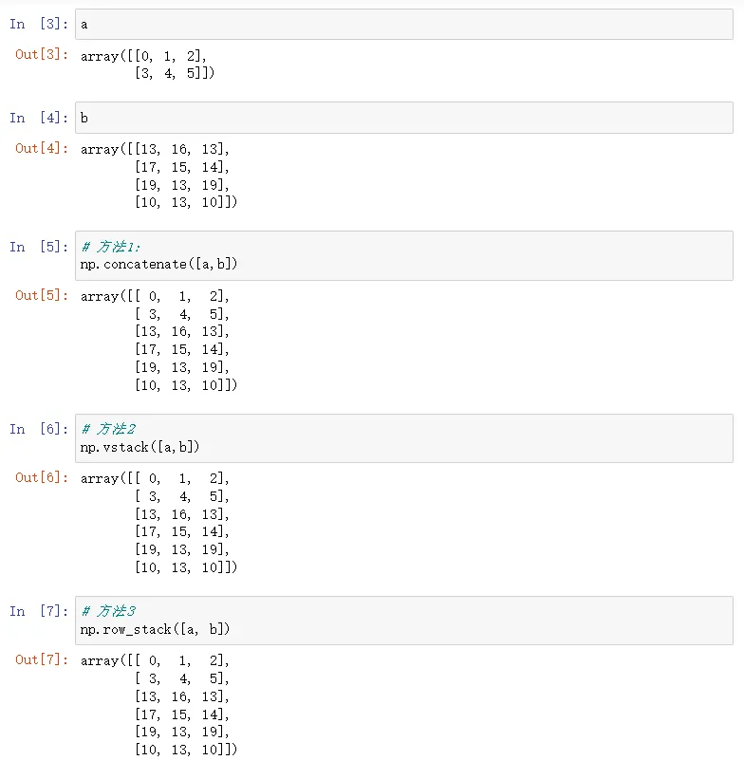Image resolution: width=744 pixels, height=779 pixels.
Task: Place cursor in the np.concatenate([a,b]) line
Action: pyautogui.click(x=159, y=264)
